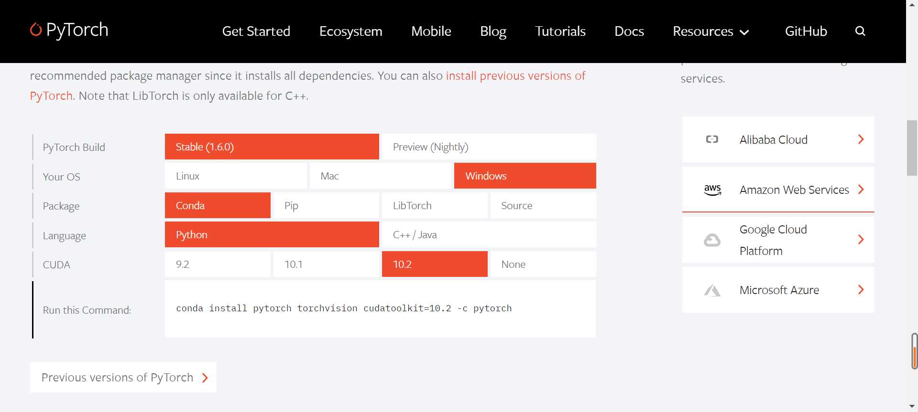Click the Google Cloud Platform cloud icon

click(x=712, y=240)
